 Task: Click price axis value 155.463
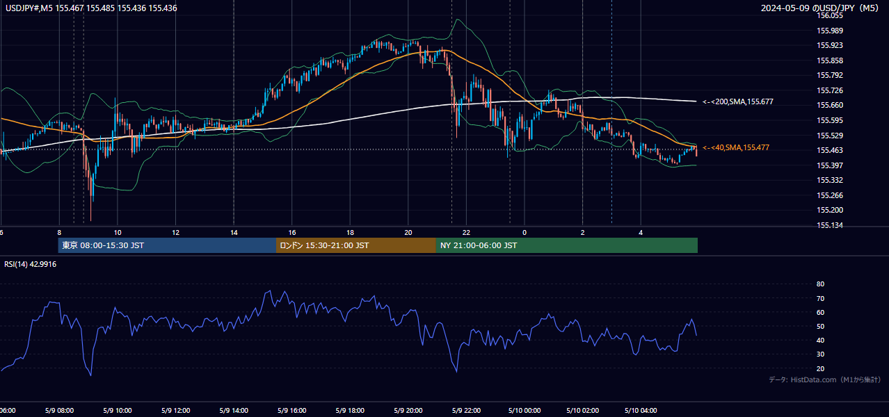click(x=829, y=150)
